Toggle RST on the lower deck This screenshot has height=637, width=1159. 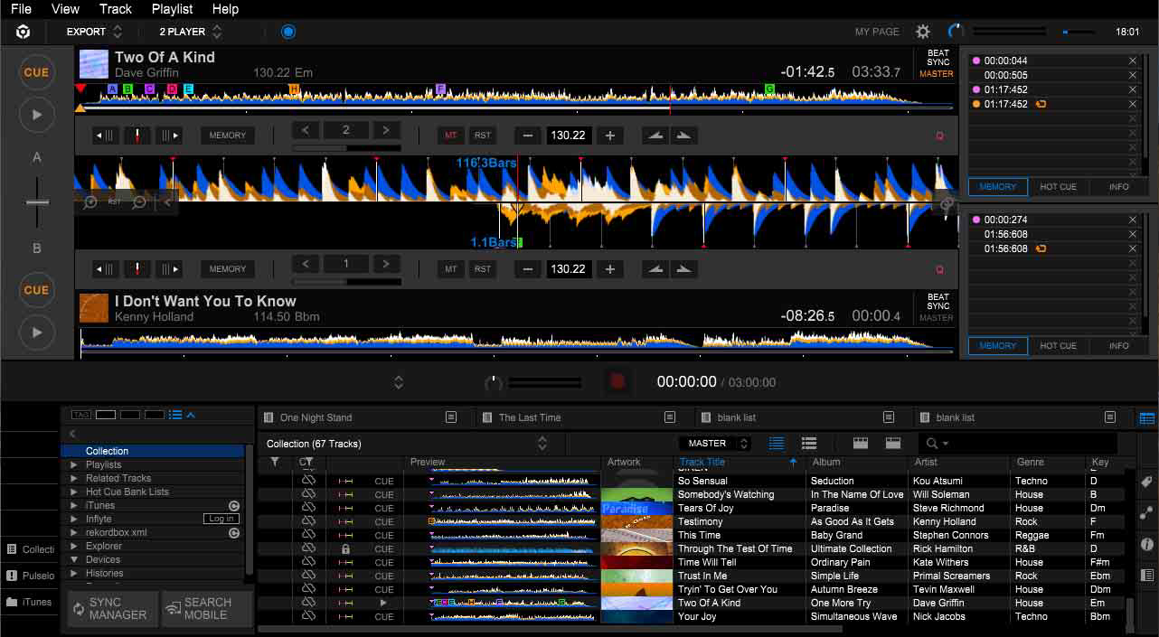(483, 268)
